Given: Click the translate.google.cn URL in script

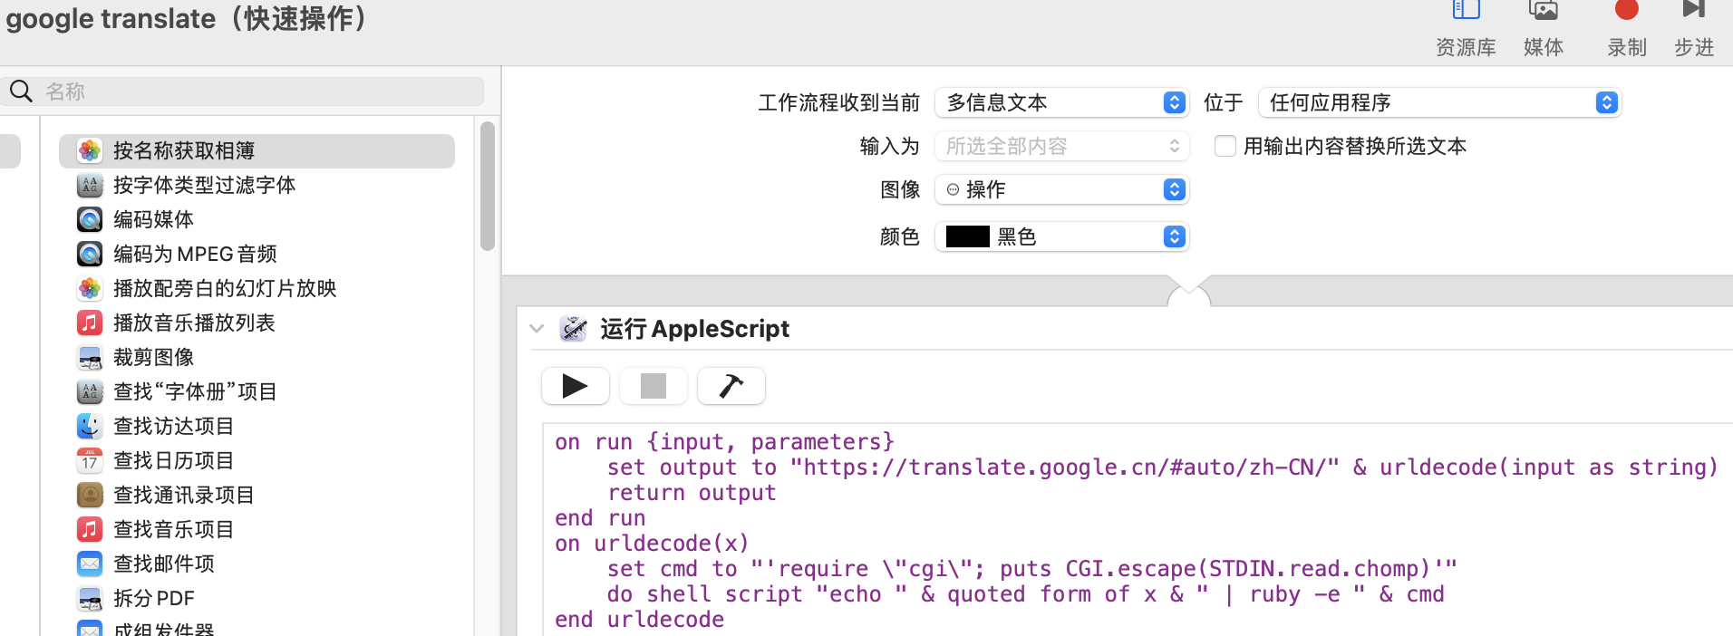Looking at the screenshot, I should (1065, 467).
